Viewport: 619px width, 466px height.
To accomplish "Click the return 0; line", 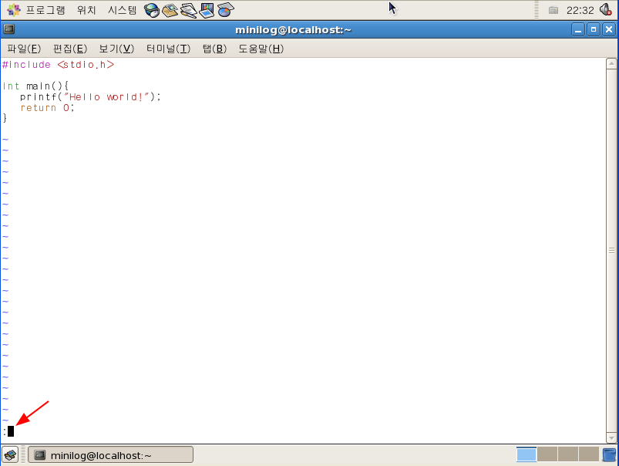I will point(47,107).
